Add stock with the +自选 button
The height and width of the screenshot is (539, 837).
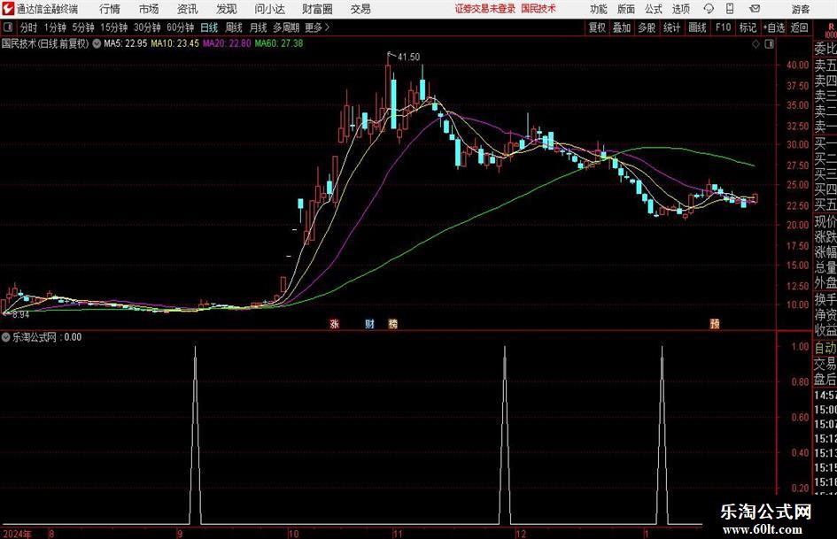point(774,27)
